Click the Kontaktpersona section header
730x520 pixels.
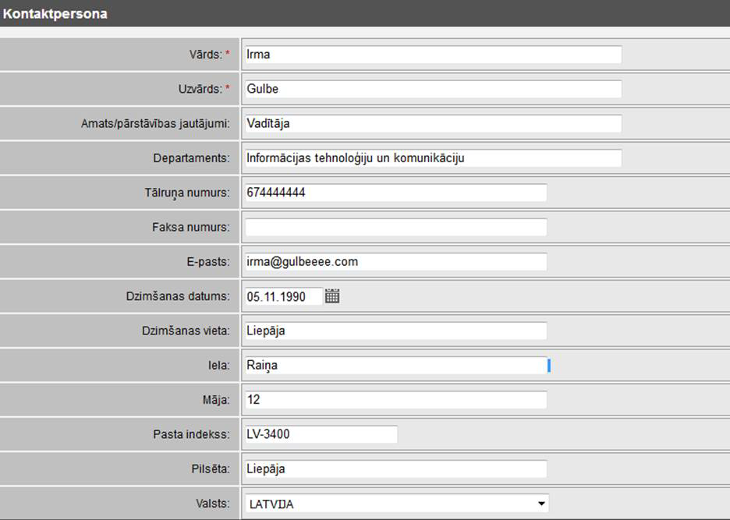tap(55, 13)
